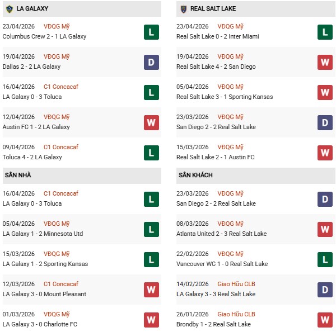Click the L badge for Real Salt Lake vs Inter Miami
336x332 pixels.
tap(325, 32)
